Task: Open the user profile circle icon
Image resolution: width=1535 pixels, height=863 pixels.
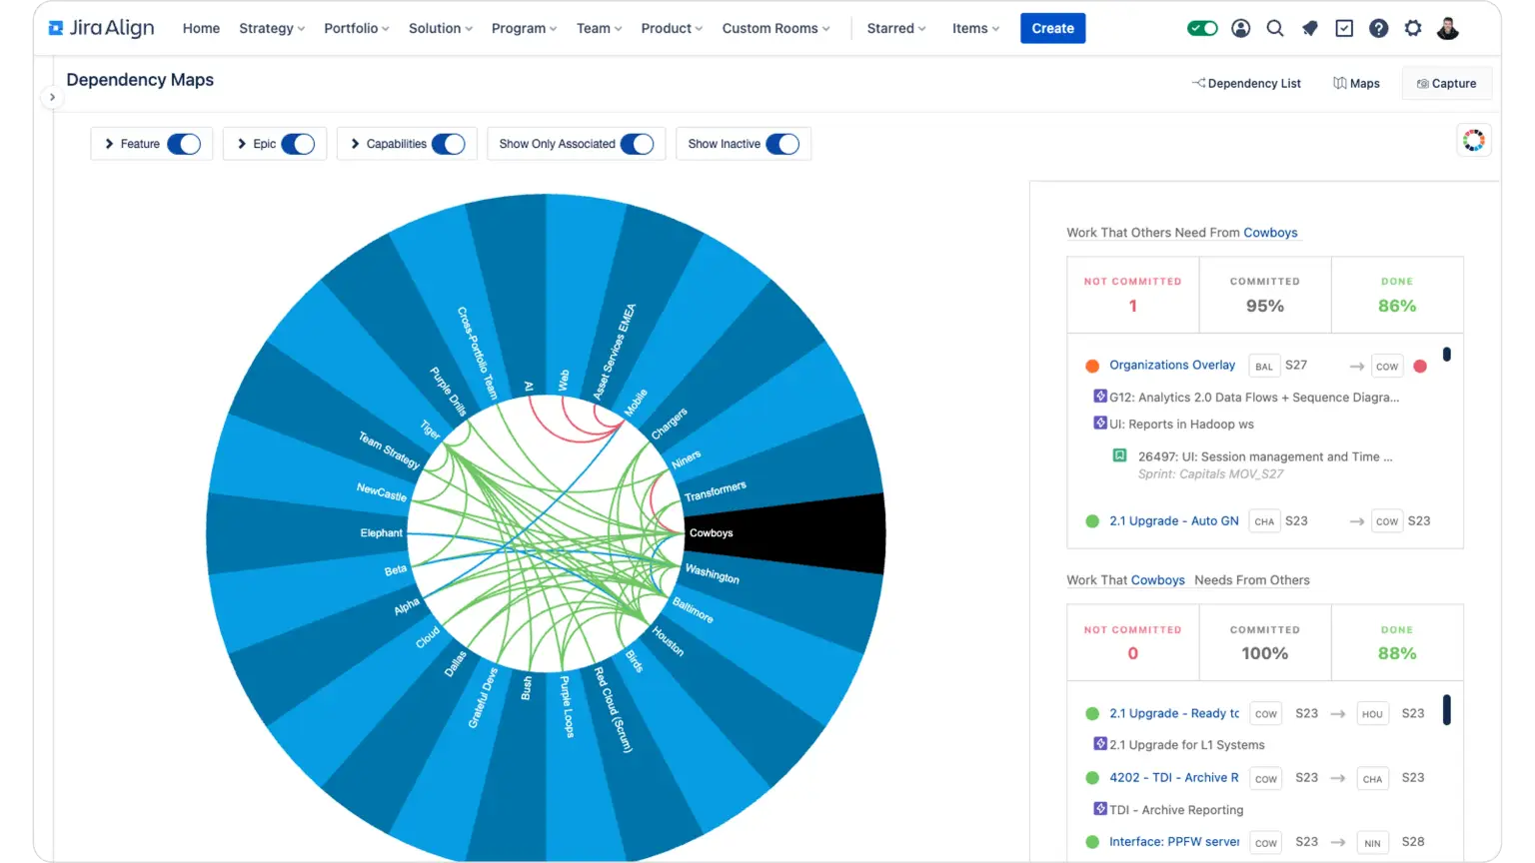Action: tap(1241, 29)
